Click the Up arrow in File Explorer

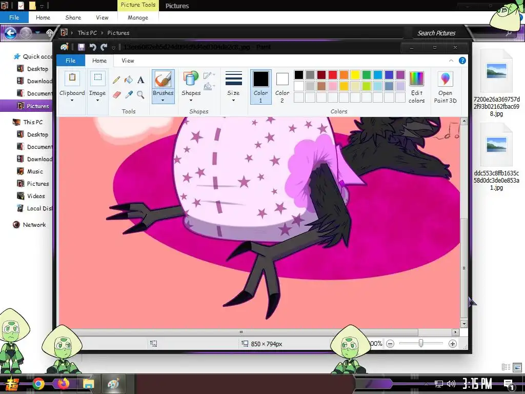(x=50, y=33)
